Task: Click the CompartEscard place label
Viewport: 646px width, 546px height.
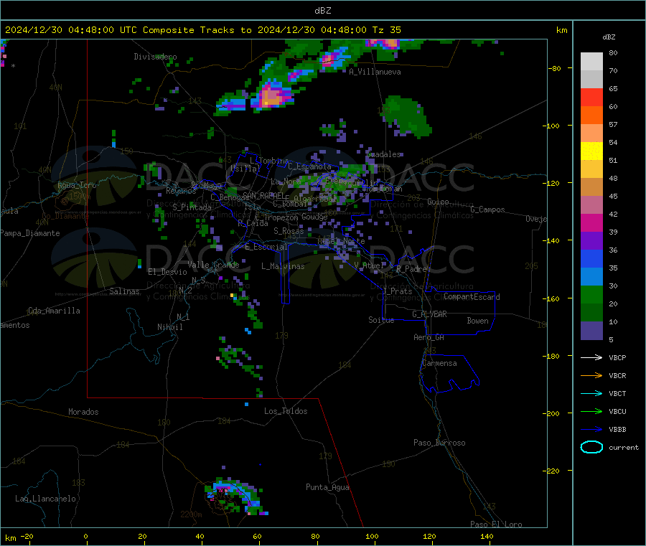Action: (472, 296)
